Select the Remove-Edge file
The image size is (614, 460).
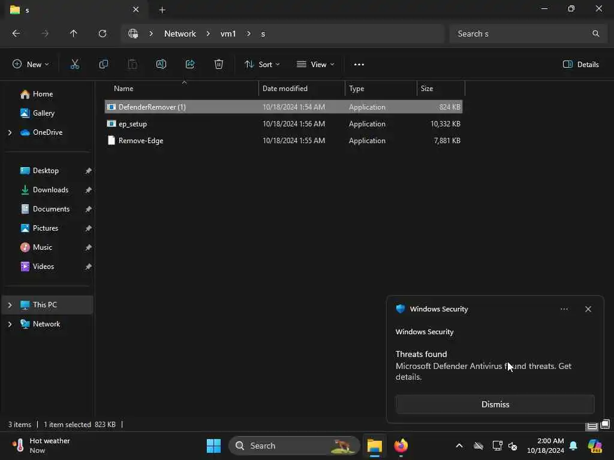pyautogui.click(x=284, y=141)
